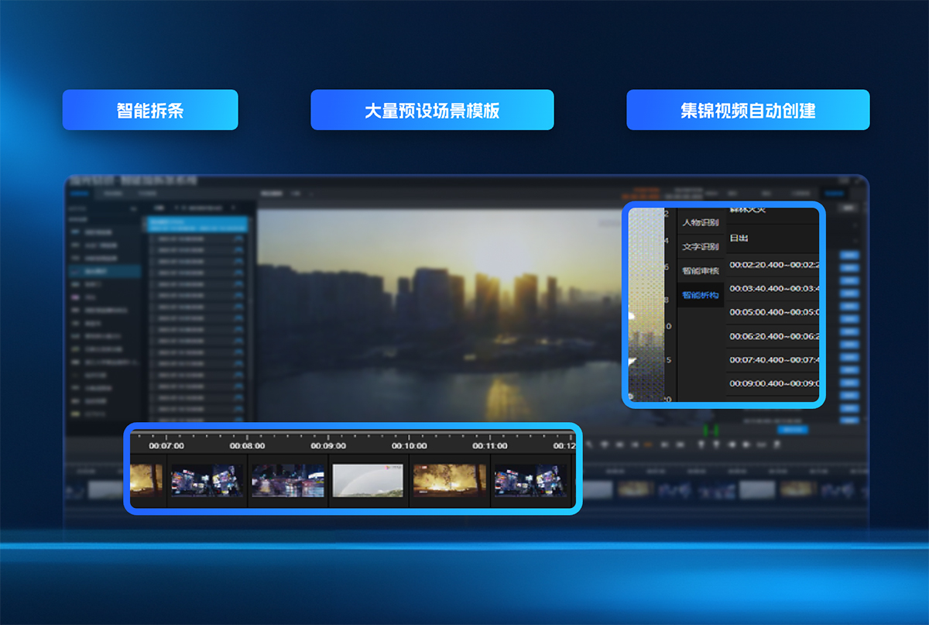Choose the blue highlighted 智能拆条 side tab
Screen dimensions: 929x625
[700, 295]
